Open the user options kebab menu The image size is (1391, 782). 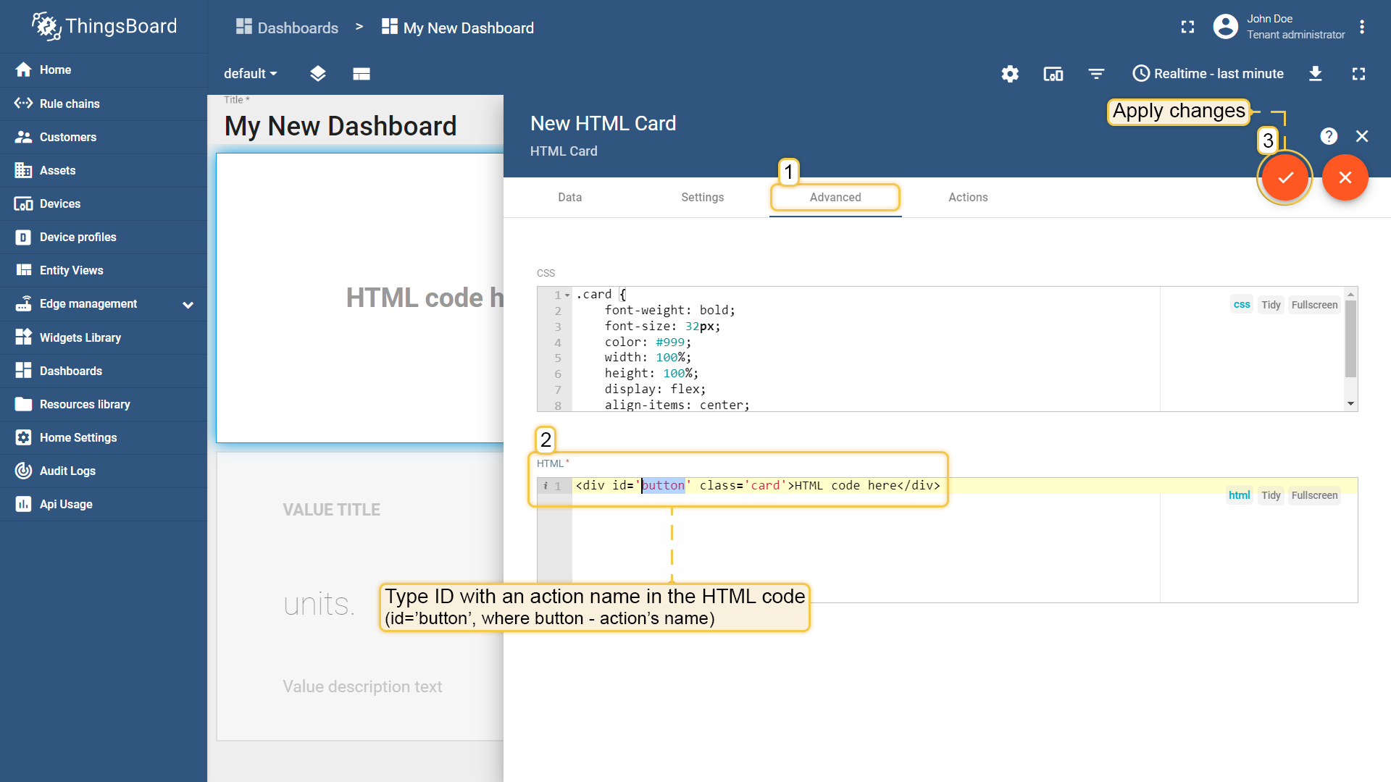coord(1362,27)
